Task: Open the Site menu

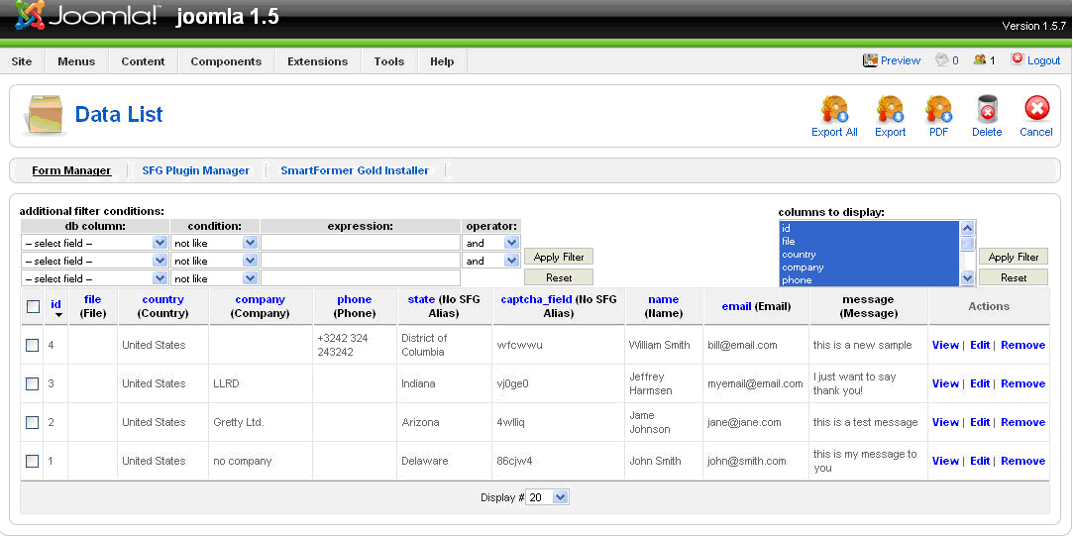Action: pos(22,60)
